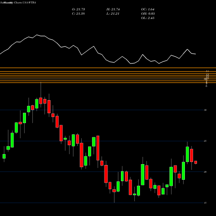The height and width of the screenshot is (216, 216).
Task: Click the close price value C: 21.38
Action: (78, 14)
